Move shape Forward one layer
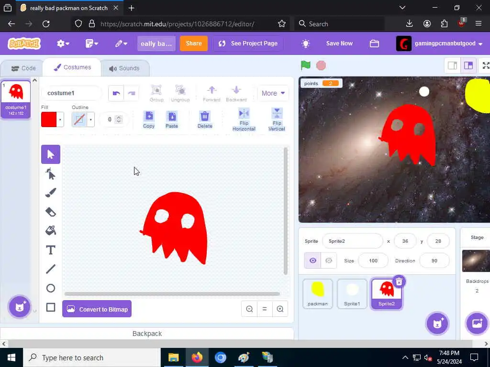 pyautogui.click(x=212, y=93)
